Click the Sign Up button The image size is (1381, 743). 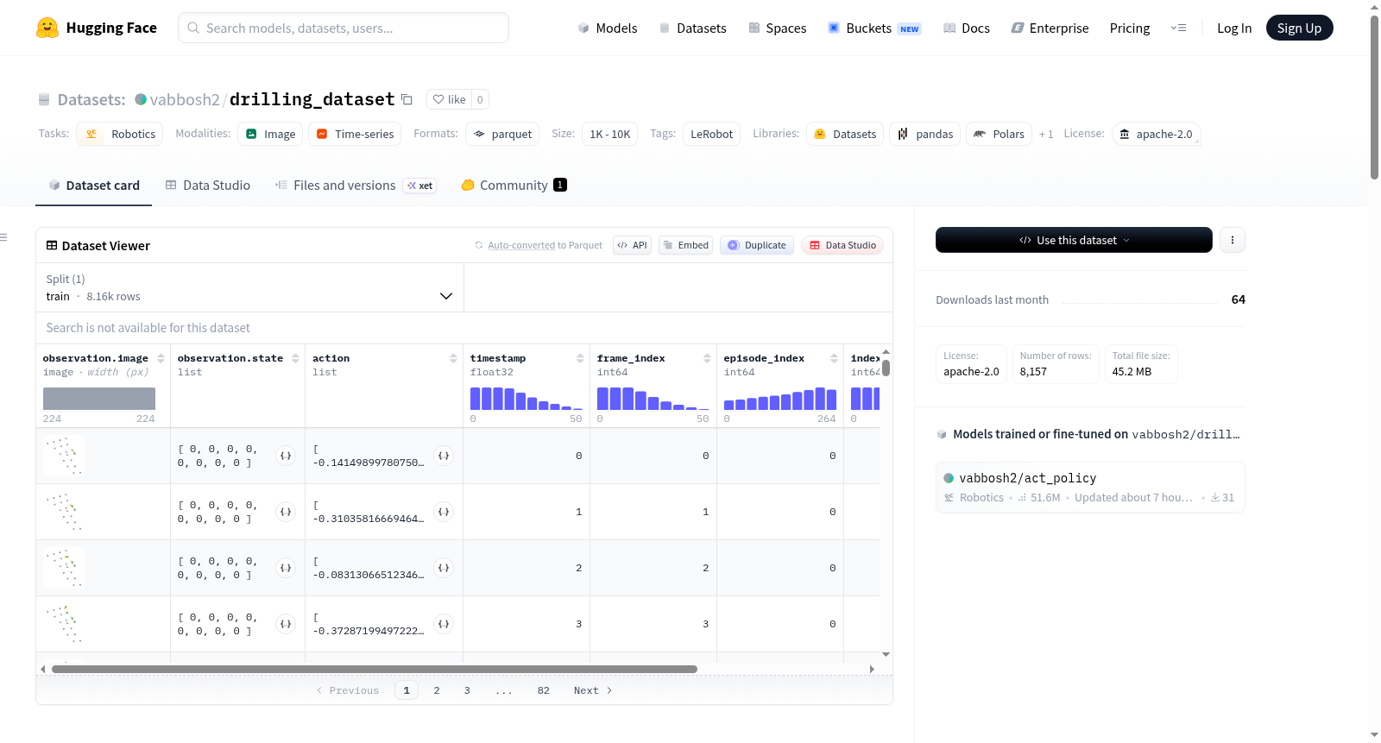point(1299,28)
